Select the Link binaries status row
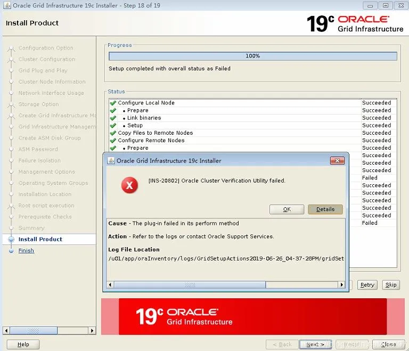The height and width of the screenshot is (351, 409). coord(253,118)
